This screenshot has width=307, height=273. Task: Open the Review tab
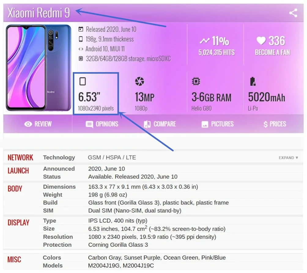click(x=38, y=124)
